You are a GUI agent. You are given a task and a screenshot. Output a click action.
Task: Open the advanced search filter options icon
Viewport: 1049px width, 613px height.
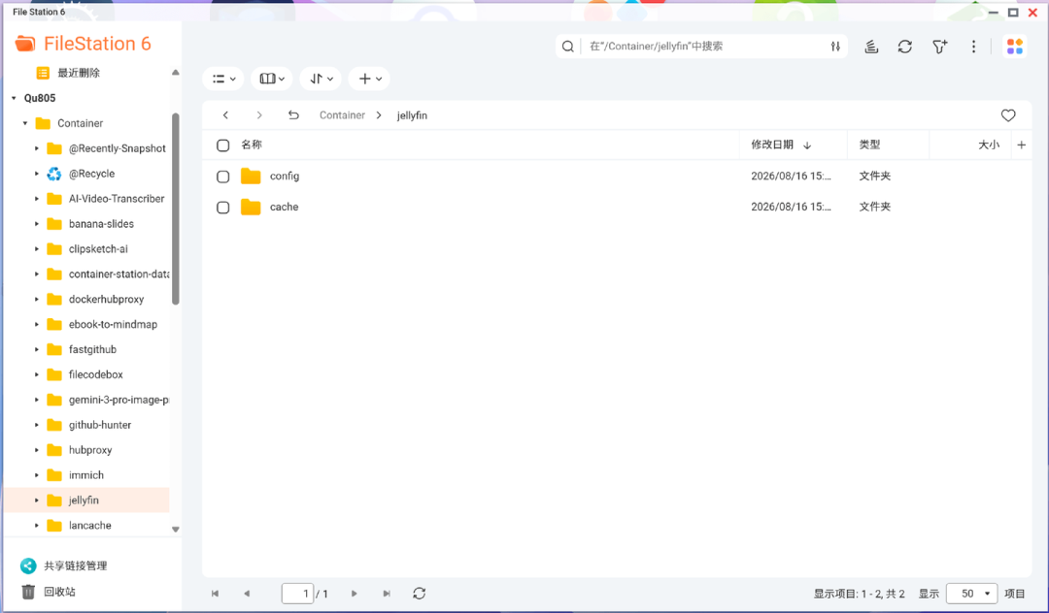(x=835, y=47)
